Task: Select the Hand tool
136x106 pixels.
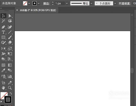Action: (x=4, y=88)
